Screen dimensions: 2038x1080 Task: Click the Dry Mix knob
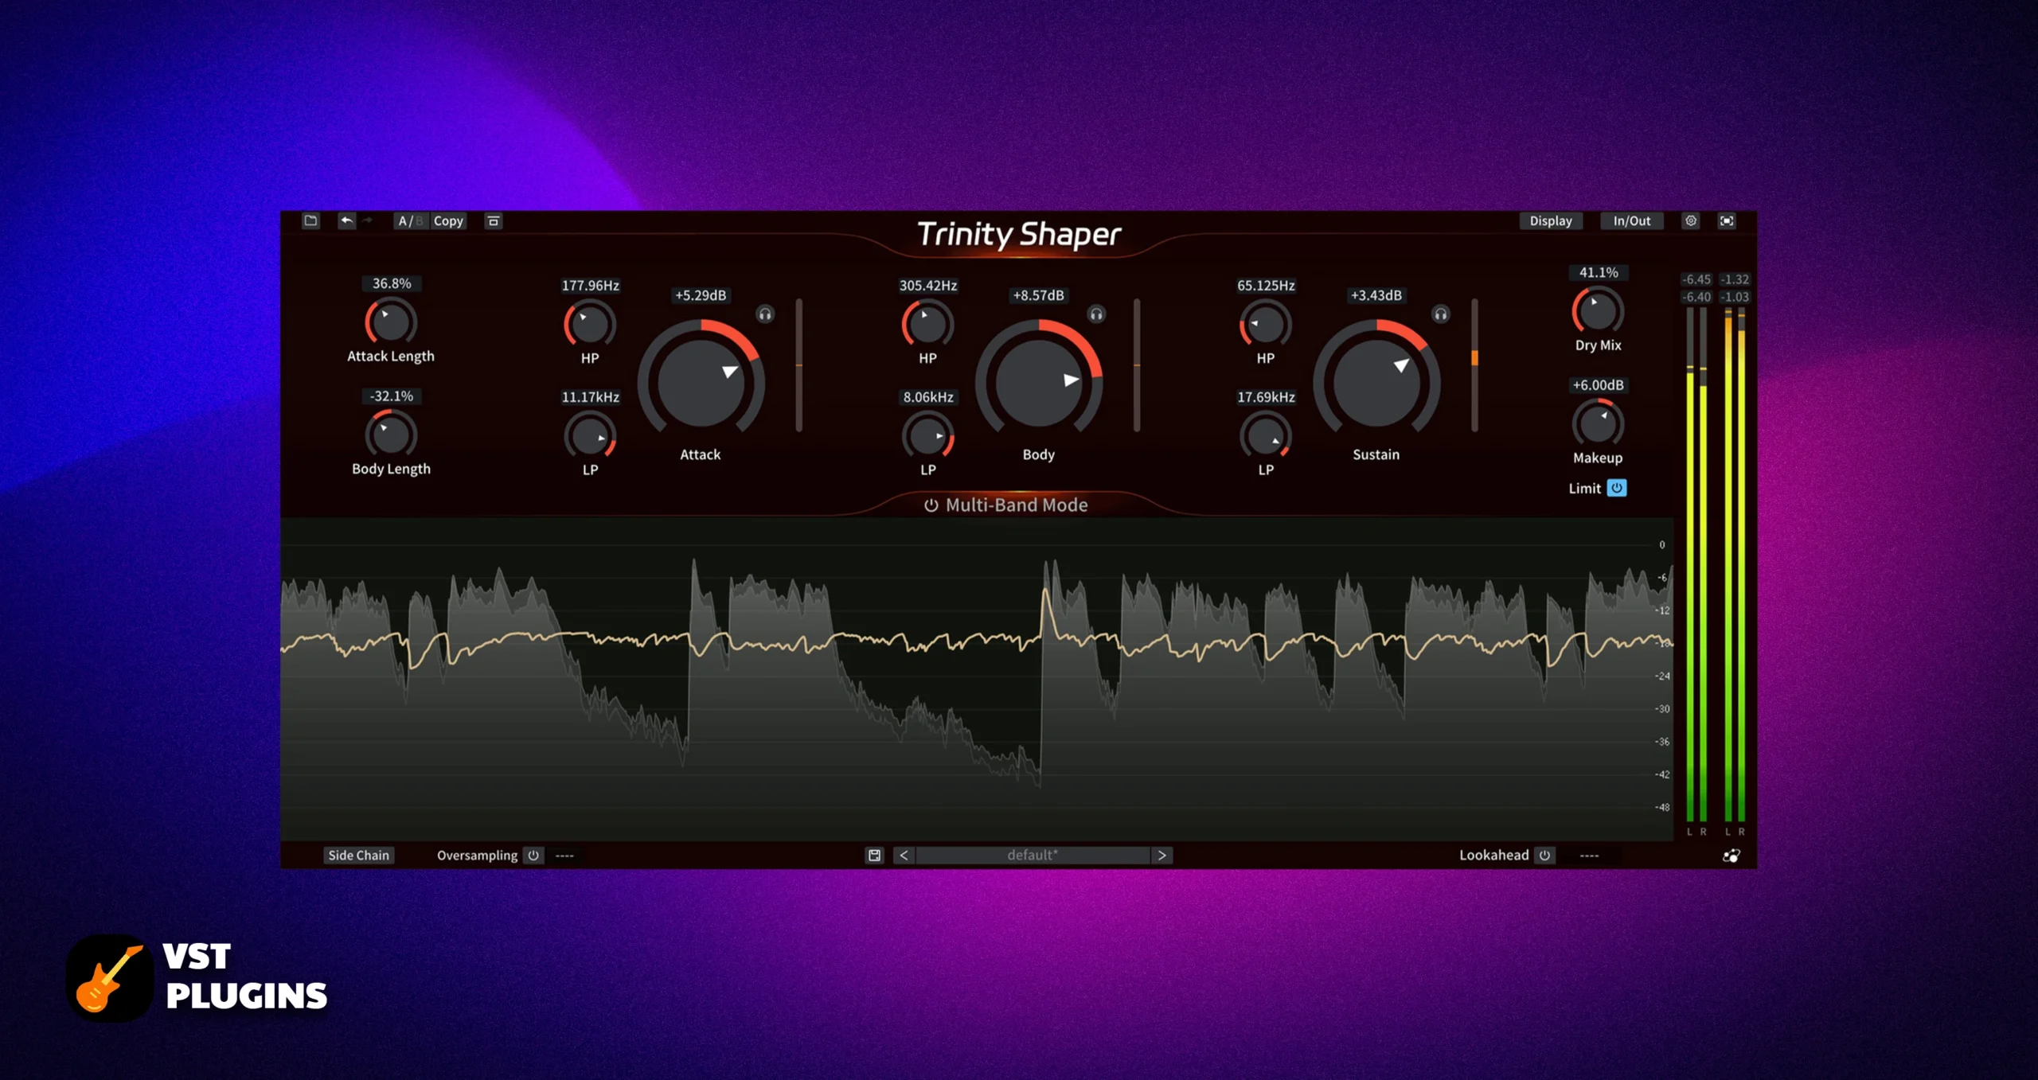coord(1598,311)
